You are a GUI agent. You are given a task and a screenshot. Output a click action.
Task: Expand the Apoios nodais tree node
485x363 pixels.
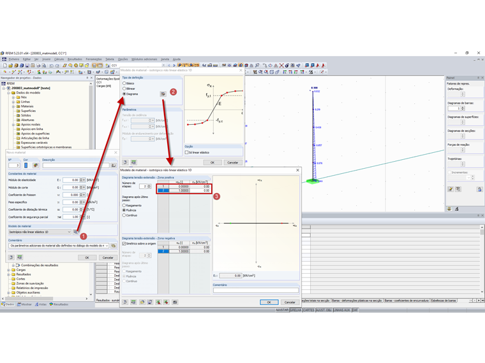click(13, 125)
